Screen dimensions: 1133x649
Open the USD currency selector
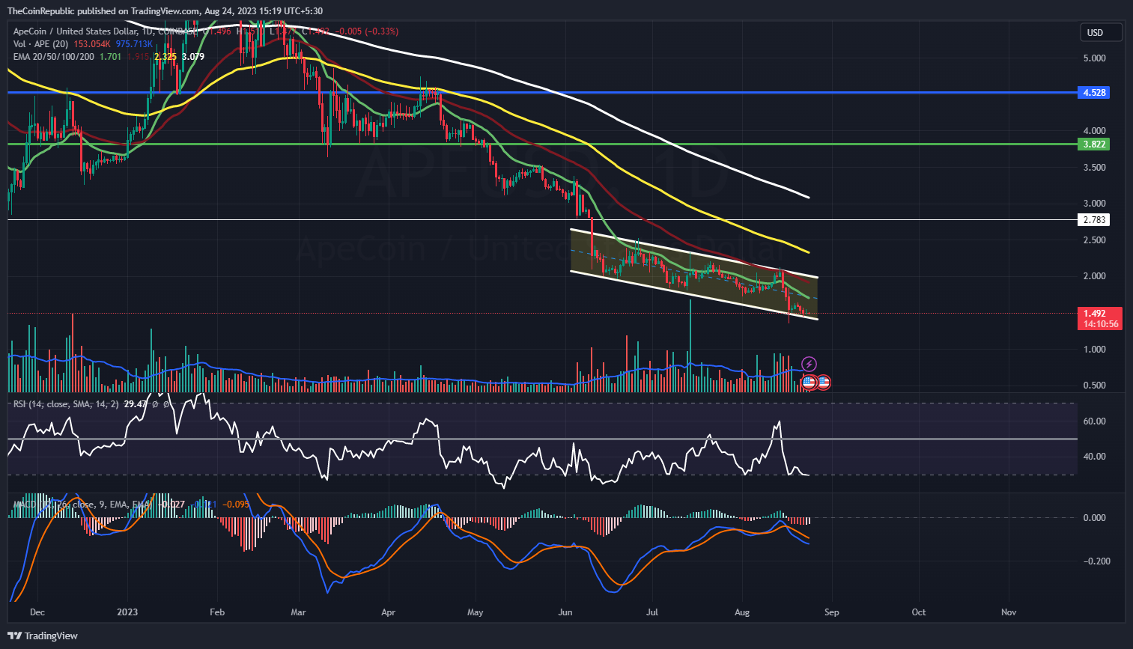1102,32
